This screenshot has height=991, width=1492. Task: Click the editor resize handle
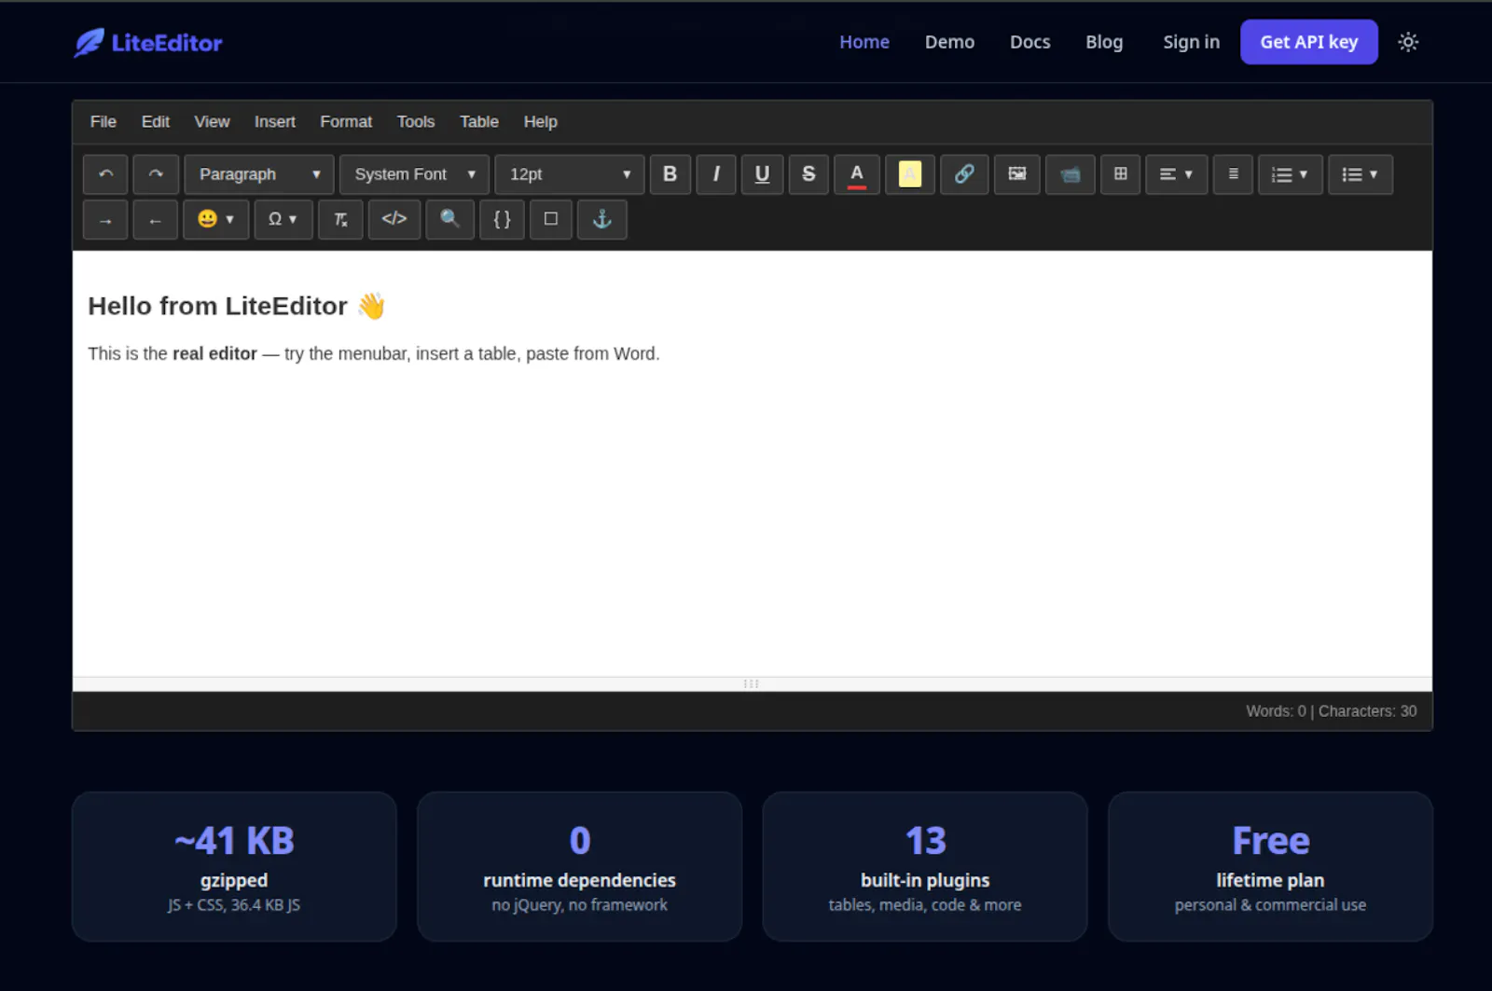752,684
